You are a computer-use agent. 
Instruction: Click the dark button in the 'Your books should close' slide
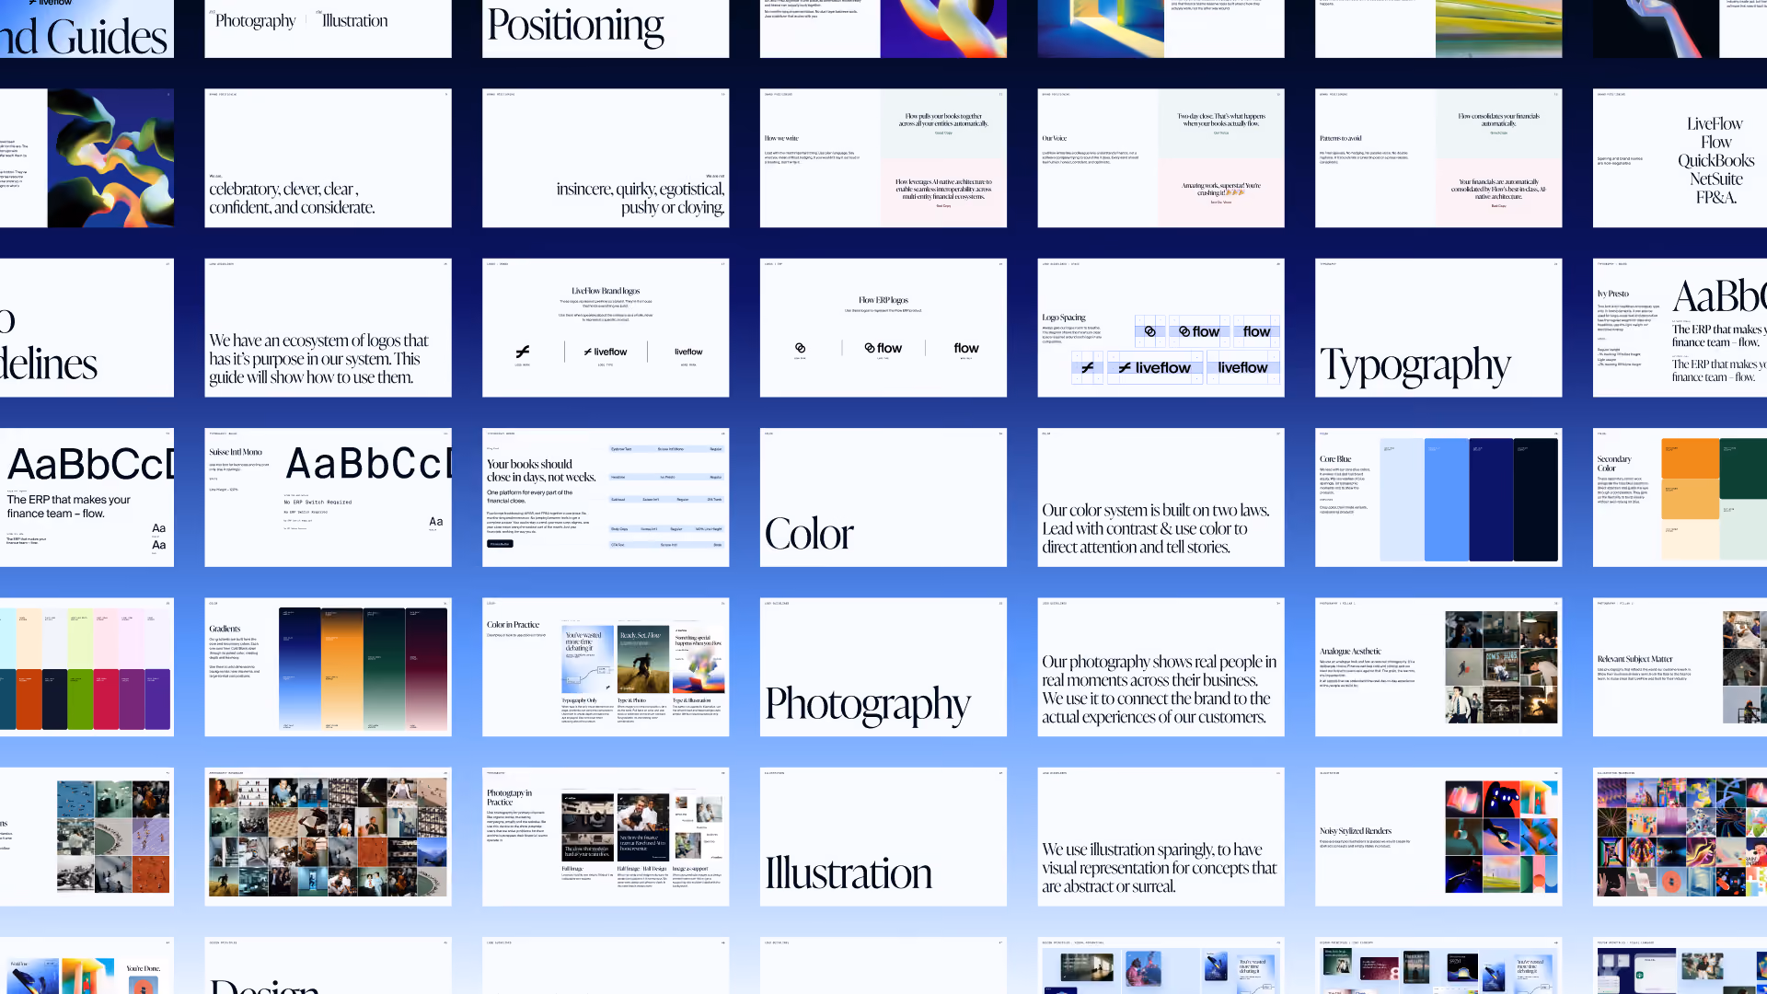coord(500,544)
